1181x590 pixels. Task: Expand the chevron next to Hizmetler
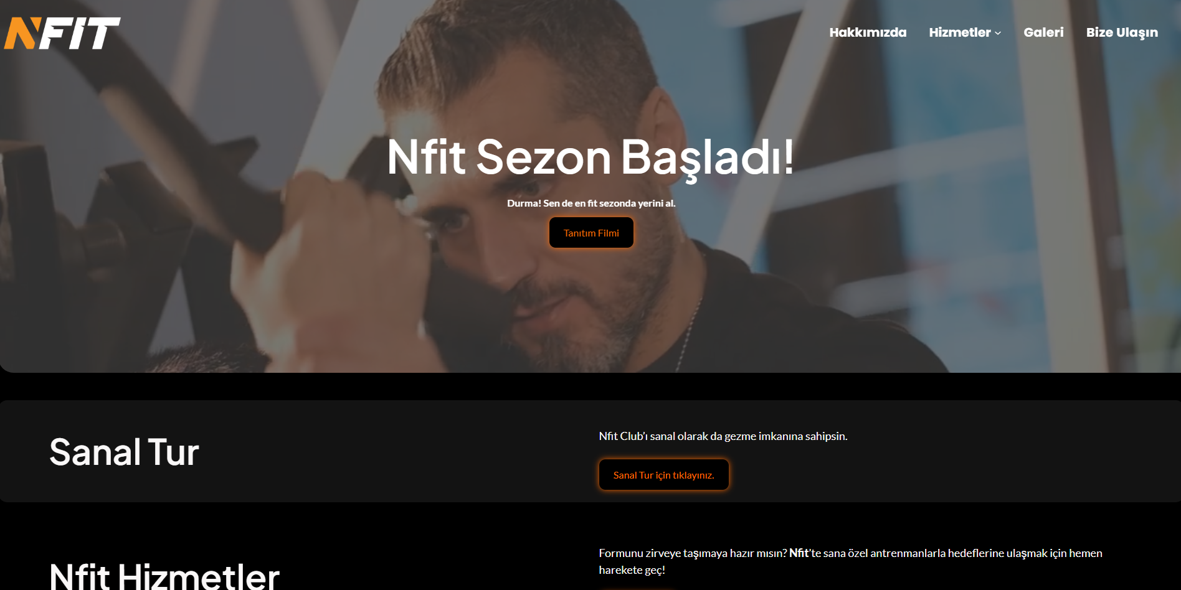[x=998, y=33]
